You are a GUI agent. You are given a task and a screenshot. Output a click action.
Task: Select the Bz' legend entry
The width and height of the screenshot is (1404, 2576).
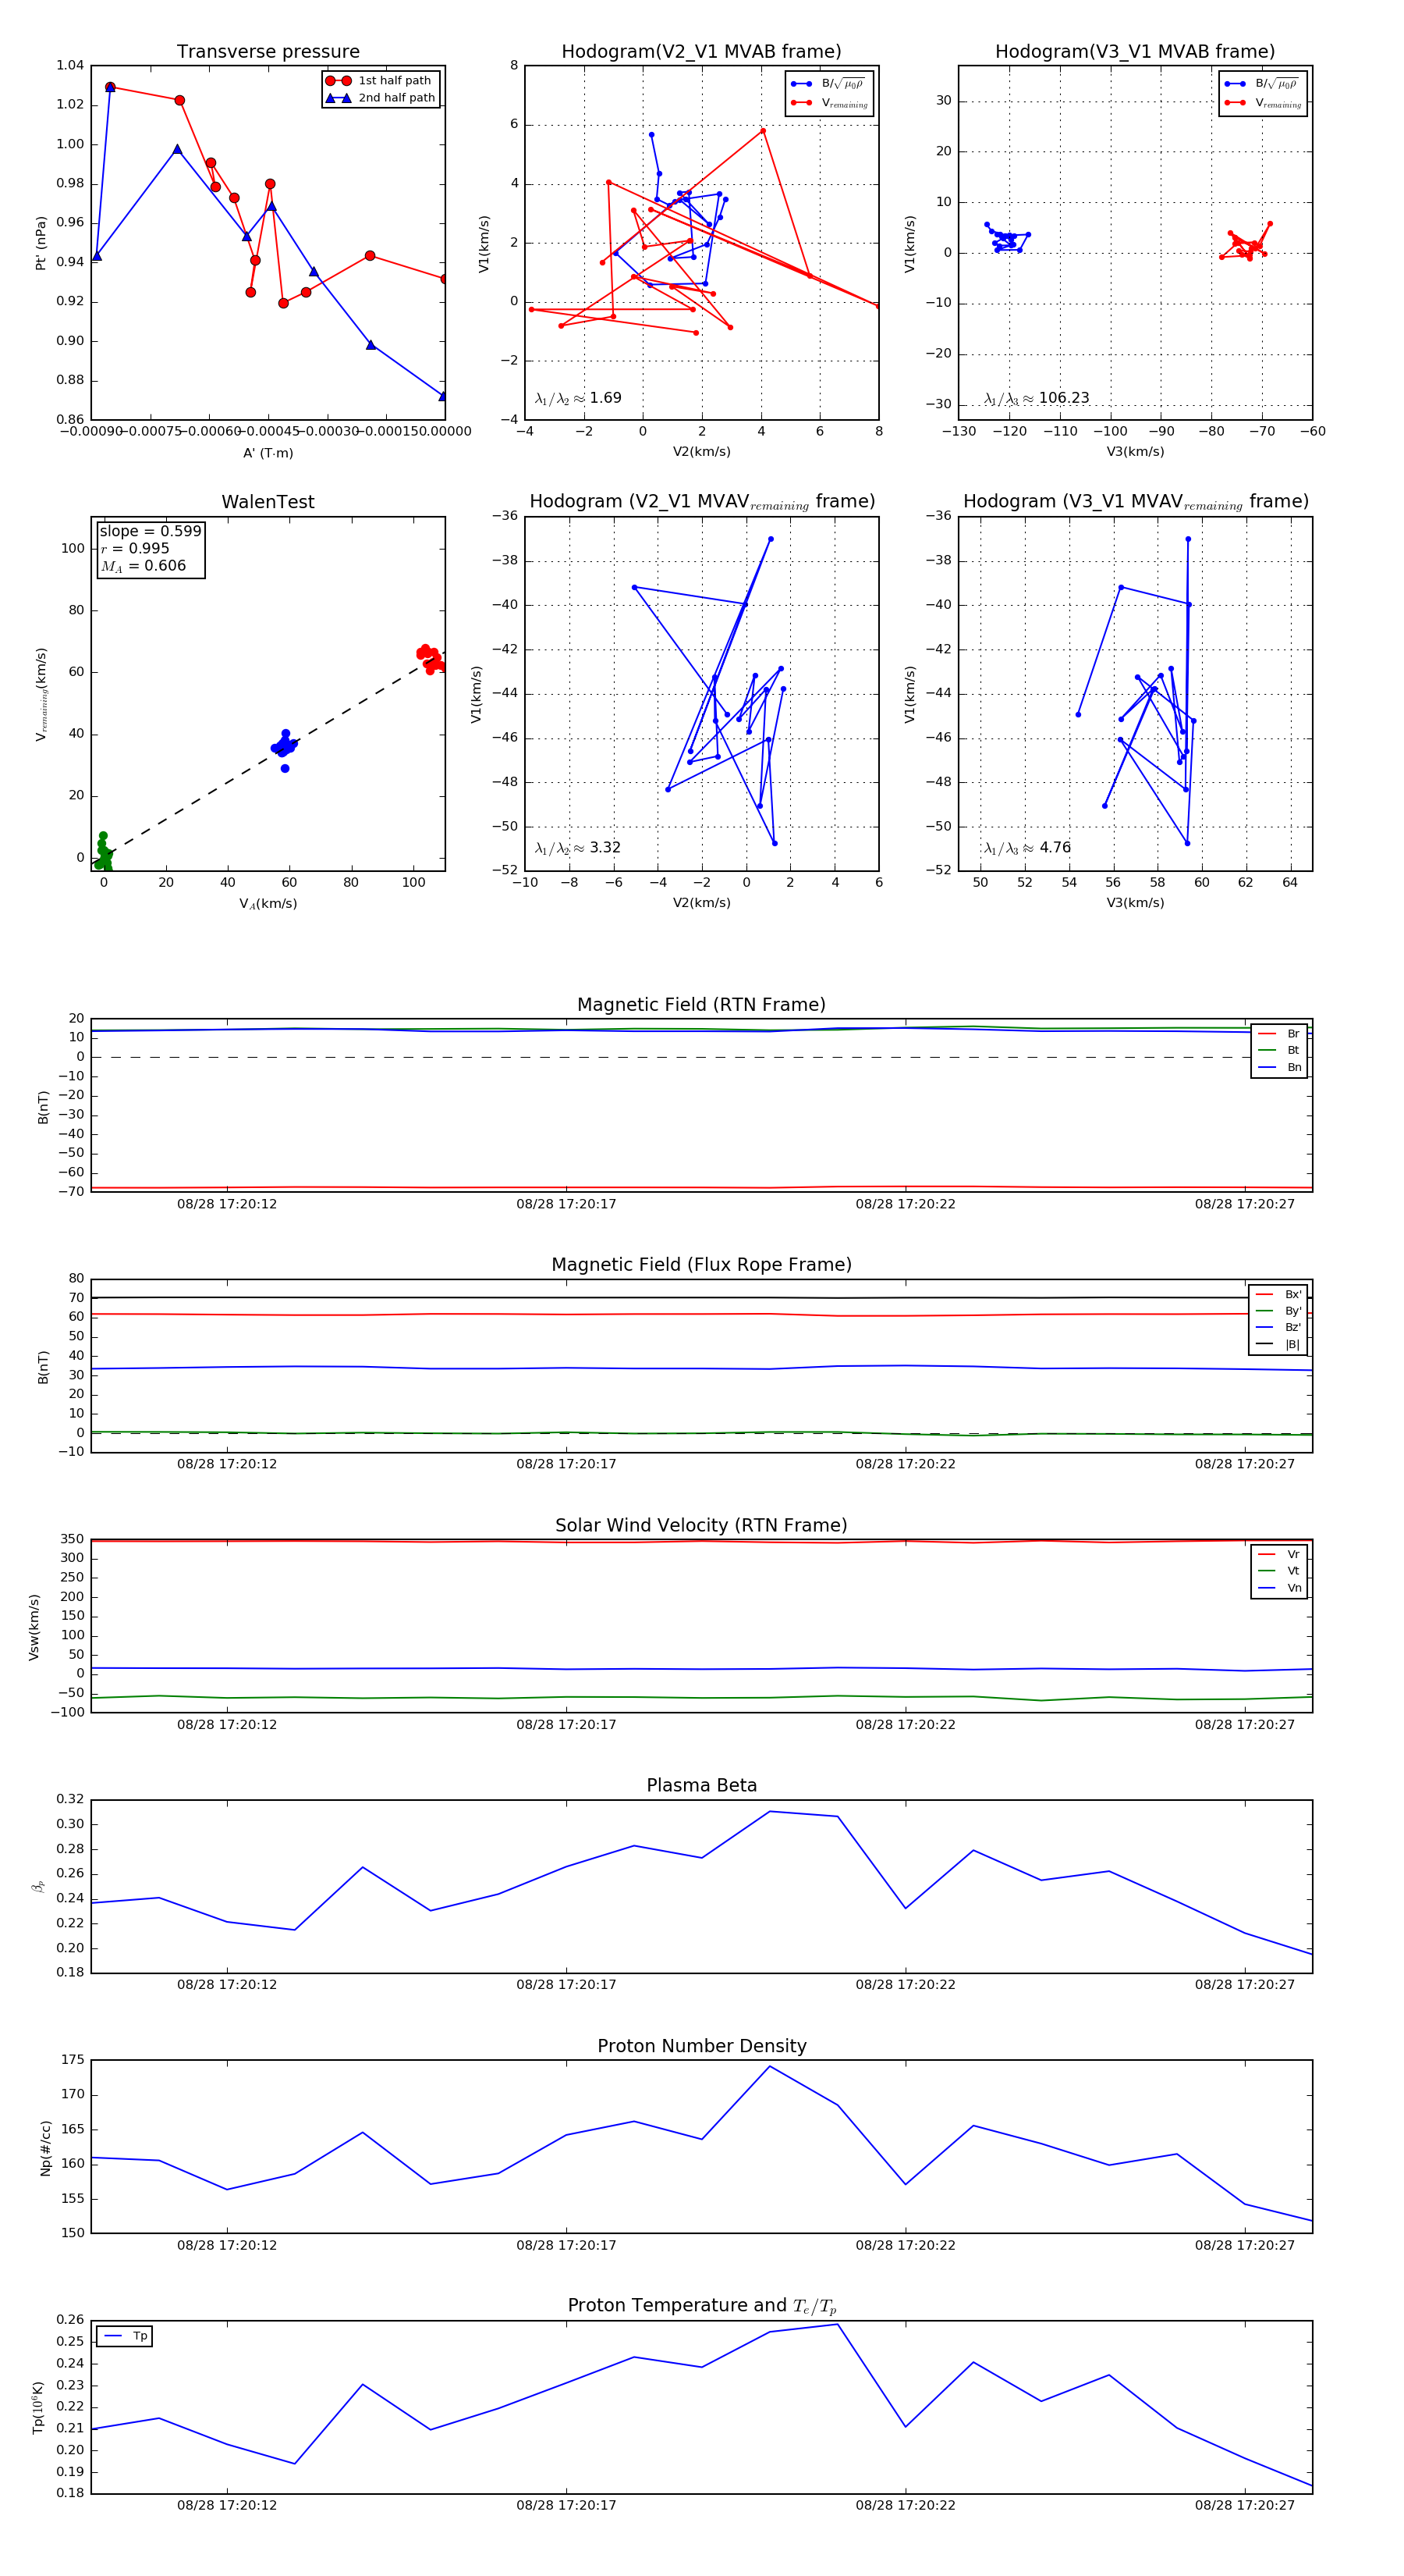tap(1279, 1327)
